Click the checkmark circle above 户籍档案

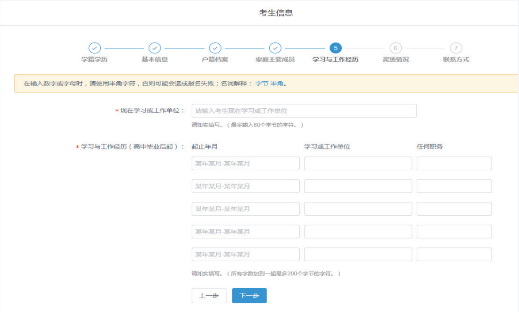click(x=215, y=49)
